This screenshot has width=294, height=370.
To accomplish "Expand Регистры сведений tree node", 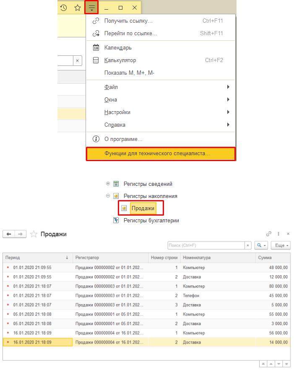I will [x=108, y=184].
